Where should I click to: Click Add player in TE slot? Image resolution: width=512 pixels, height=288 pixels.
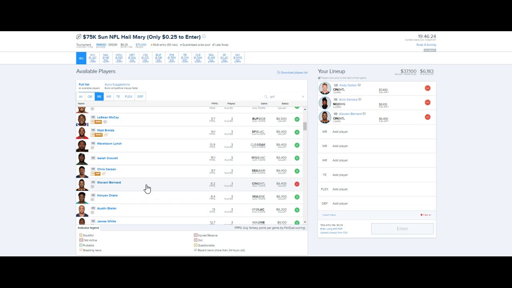[x=340, y=175]
